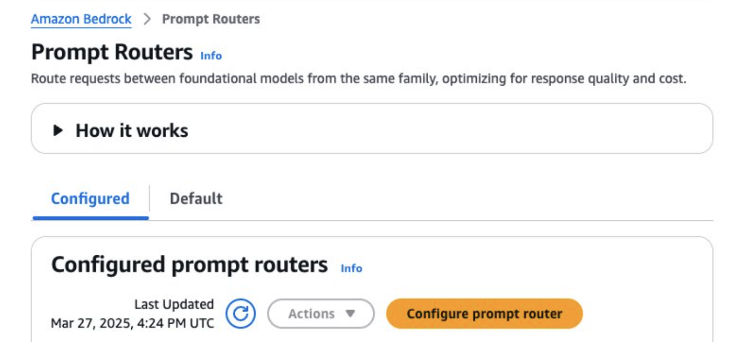
Task: Click the Mar 27, 2025 timestamp
Action: coord(132,324)
